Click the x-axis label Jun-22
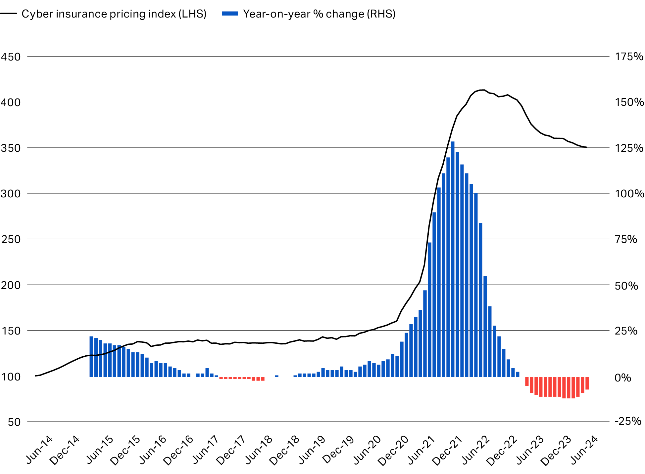This screenshot has height=474, width=645. pyautogui.click(x=475, y=450)
